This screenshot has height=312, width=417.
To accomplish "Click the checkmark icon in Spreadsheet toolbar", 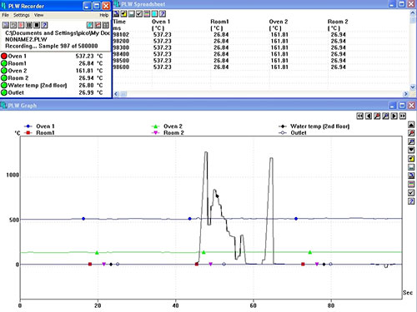I will point(139,13).
